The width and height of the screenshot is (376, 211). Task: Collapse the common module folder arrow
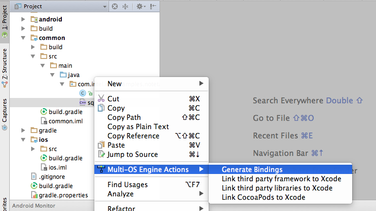coord(23,38)
